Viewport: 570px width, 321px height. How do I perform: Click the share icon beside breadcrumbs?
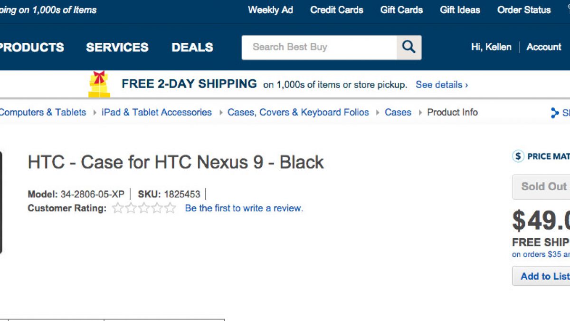pyautogui.click(x=554, y=113)
